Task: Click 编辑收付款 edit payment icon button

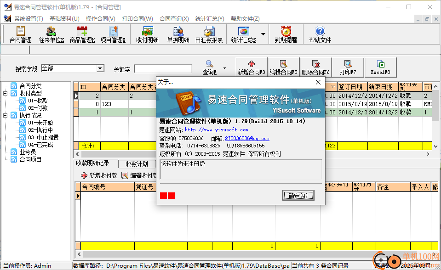Action: tap(139, 175)
